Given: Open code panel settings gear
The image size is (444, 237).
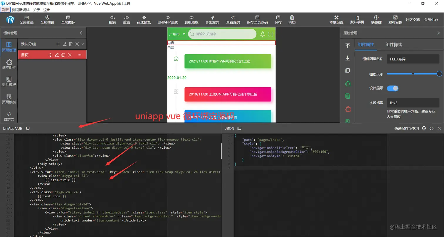Looking at the screenshot, I should coord(424,128).
